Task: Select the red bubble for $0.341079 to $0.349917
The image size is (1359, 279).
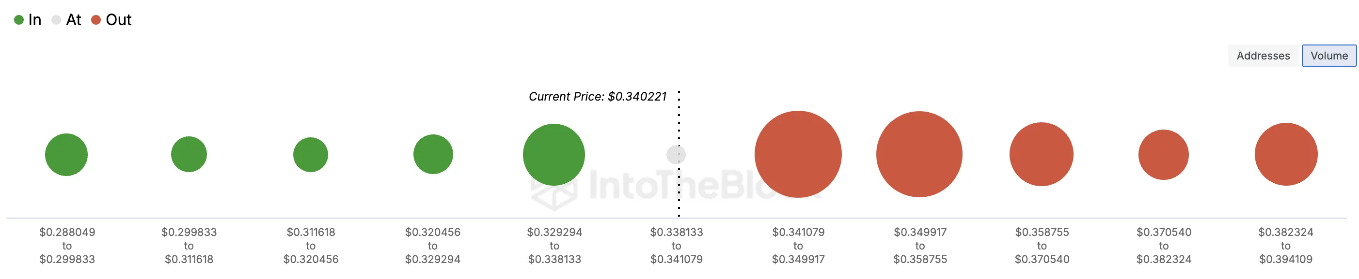Action: coord(798,154)
